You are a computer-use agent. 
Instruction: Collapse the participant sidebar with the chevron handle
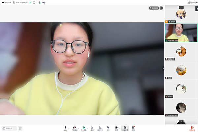click(x=163, y=68)
